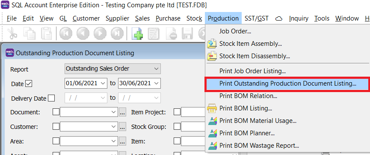Viewport: 370px width, 155px height.
Task: Click the Print BOM Planner icon
Action: [212, 133]
